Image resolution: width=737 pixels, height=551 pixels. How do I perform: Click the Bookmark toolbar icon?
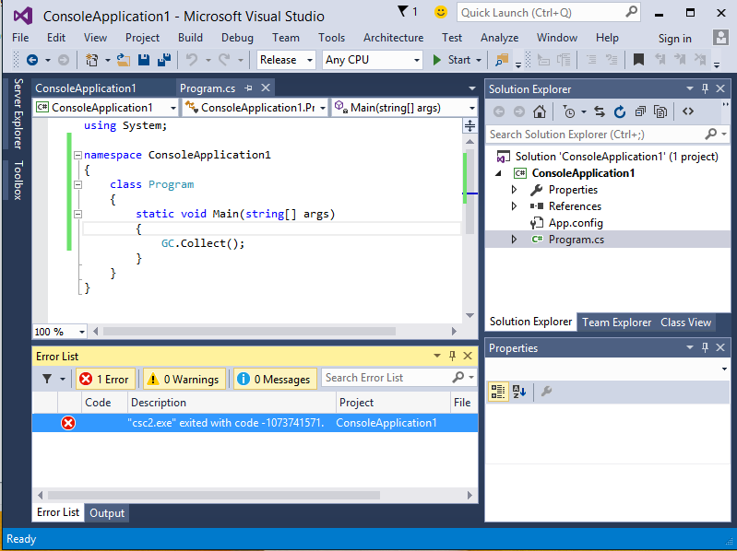click(638, 60)
